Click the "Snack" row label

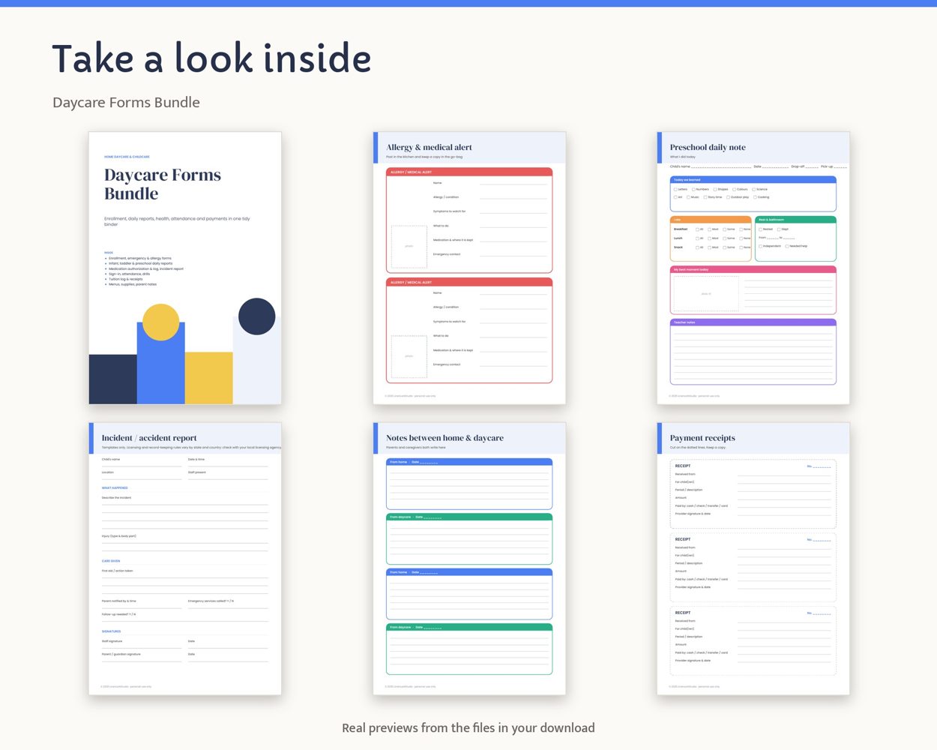pyautogui.click(x=678, y=247)
